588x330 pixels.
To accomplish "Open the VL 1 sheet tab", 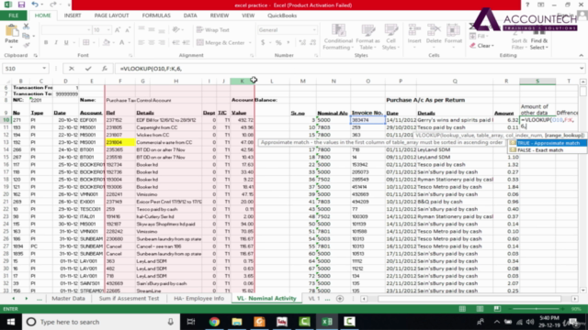I will [x=314, y=298].
